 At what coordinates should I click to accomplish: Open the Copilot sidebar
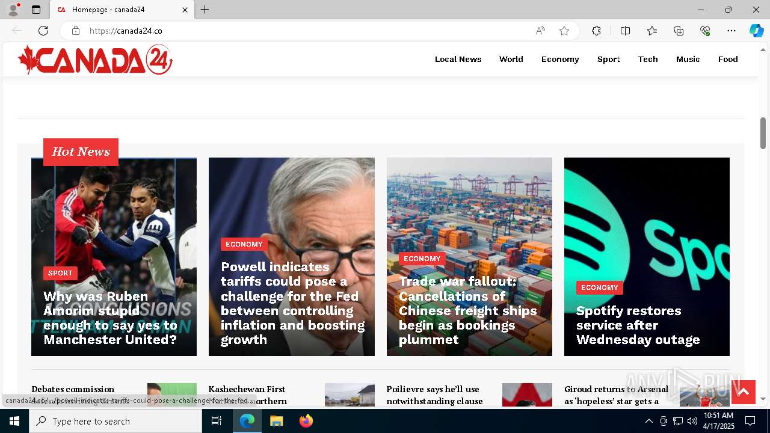[x=756, y=31]
